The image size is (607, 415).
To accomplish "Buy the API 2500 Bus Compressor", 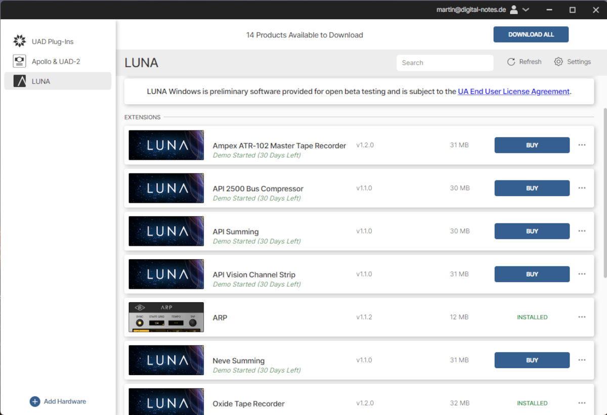I will [532, 188].
